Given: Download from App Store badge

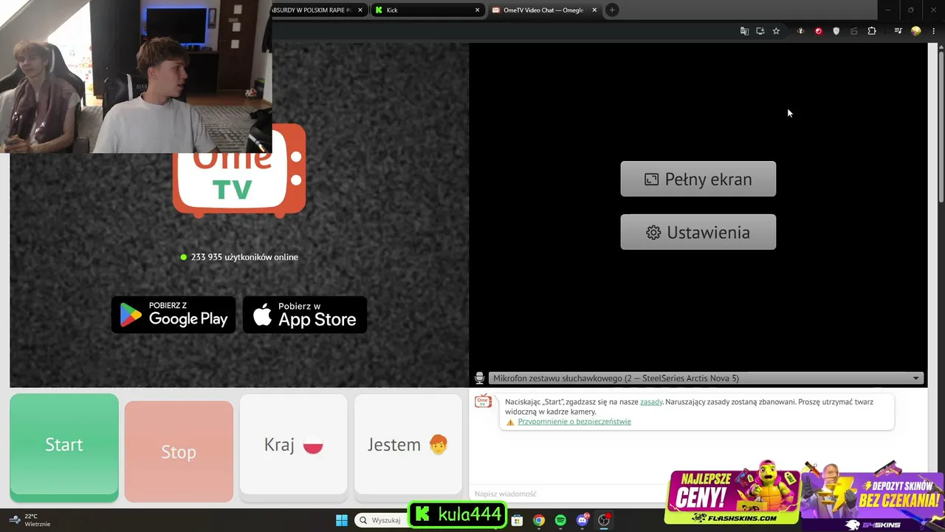Looking at the screenshot, I should pos(305,315).
